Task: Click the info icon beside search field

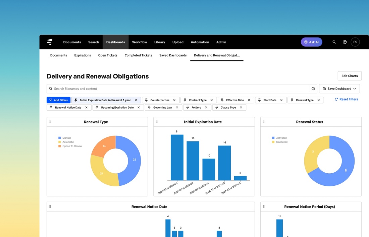Action: click(313, 89)
